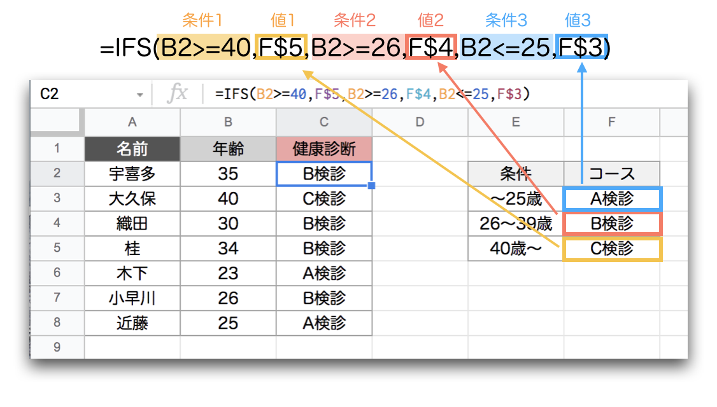717x407 pixels.
Task: Click the 健康診断 header cell
Action: pyautogui.click(x=324, y=149)
